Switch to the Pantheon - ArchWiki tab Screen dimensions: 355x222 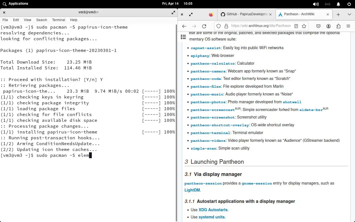coord(303,14)
